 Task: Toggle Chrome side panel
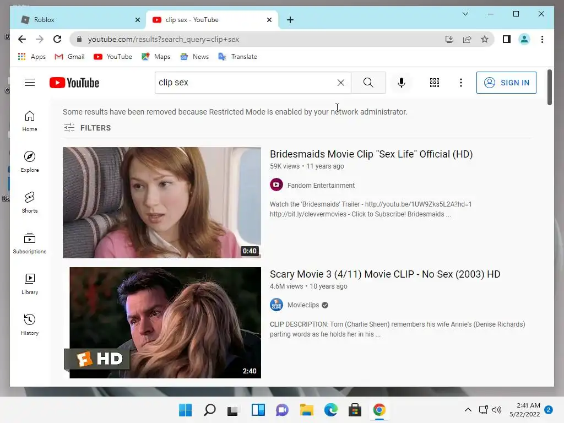coord(507,39)
